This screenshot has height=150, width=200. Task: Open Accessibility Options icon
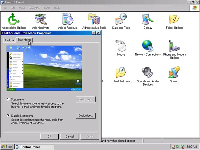click(14, 19)
